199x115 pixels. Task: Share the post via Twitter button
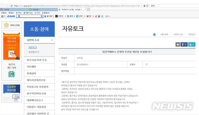(x=192, y=45)
